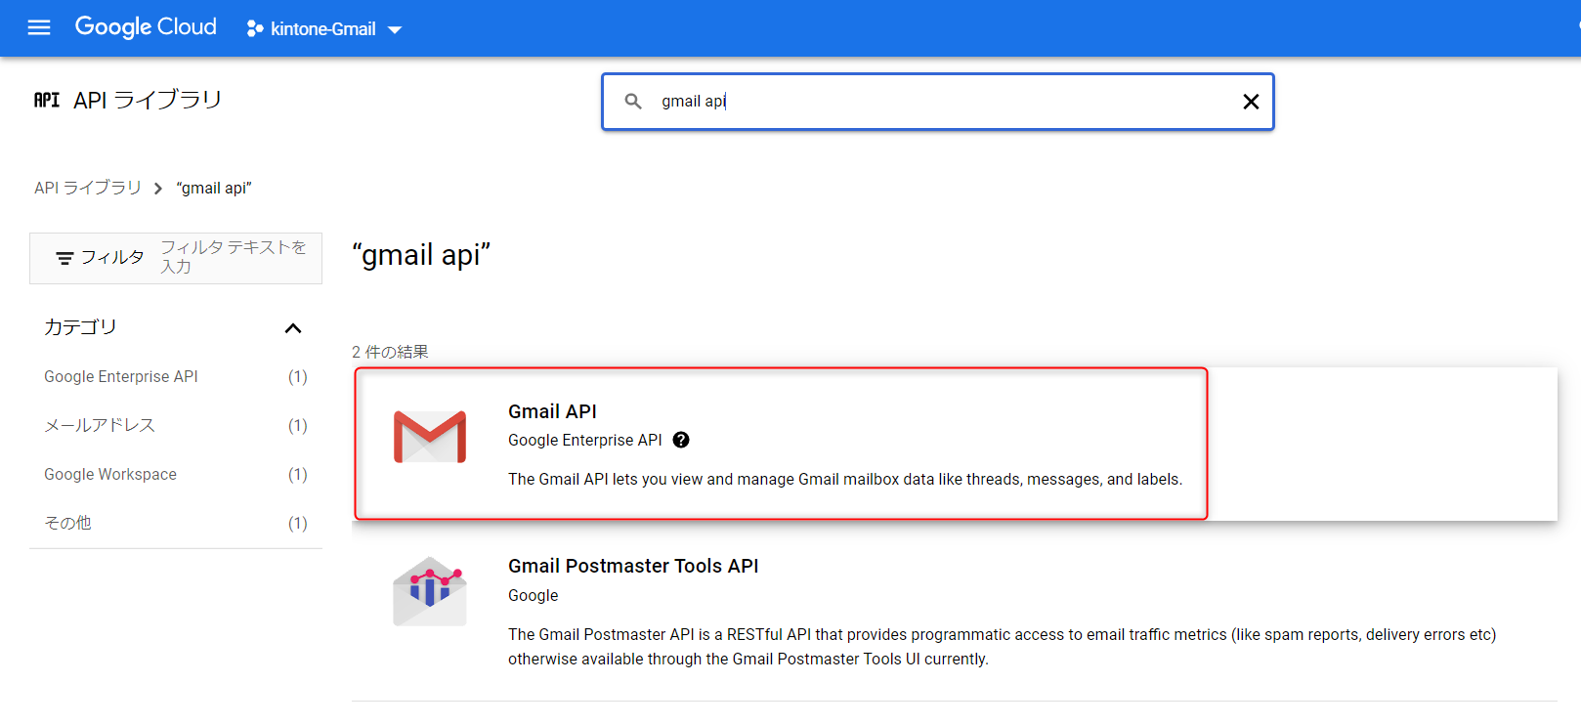Screen dimensions: 1581x725
Task: Filter by Google Enterprise API category
Action: pos(121,377)
